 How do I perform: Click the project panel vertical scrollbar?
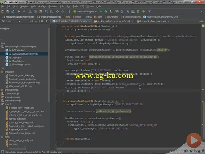click(x=49, y=65)
